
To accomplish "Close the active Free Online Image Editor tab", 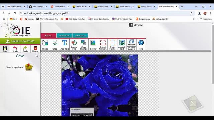I will click(x=176, y=7).
